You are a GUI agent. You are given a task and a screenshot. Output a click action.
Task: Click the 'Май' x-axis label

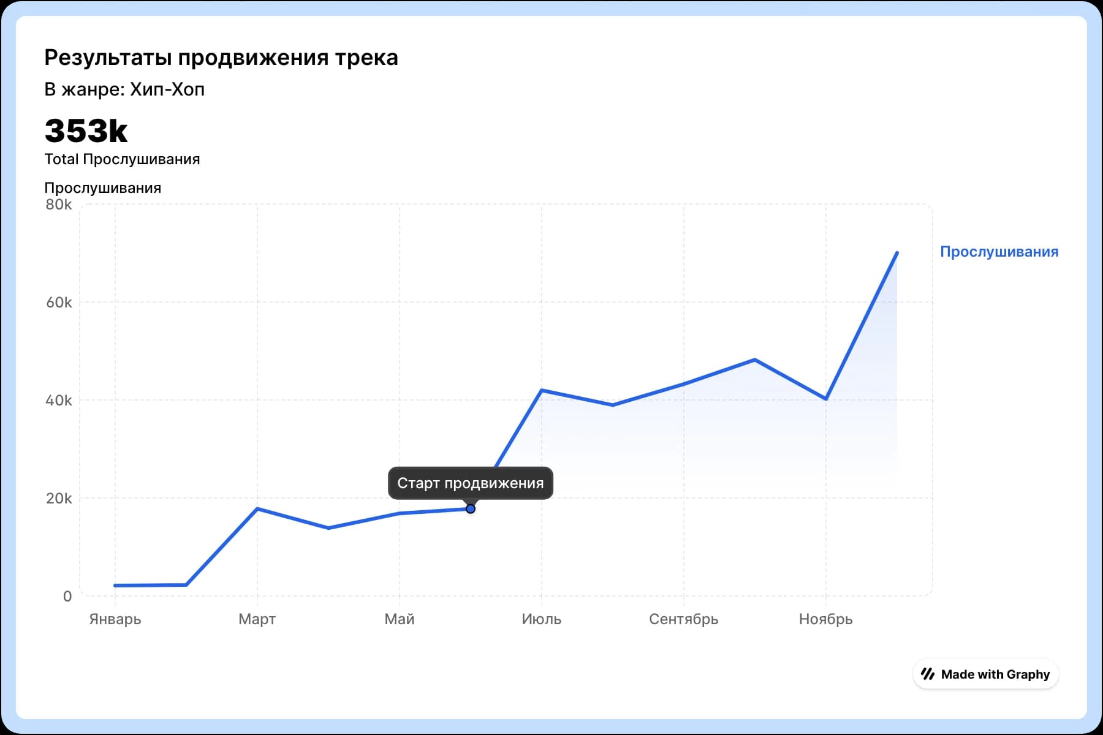[x=400, y=619]
